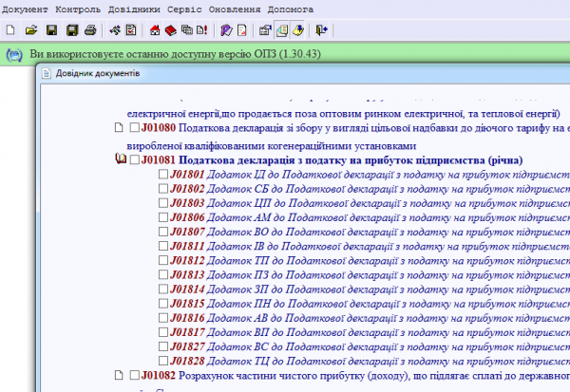570x392 pixels.
Task: Tick the checkbox for J01814 Додаток ЗП
Action: 163,289
